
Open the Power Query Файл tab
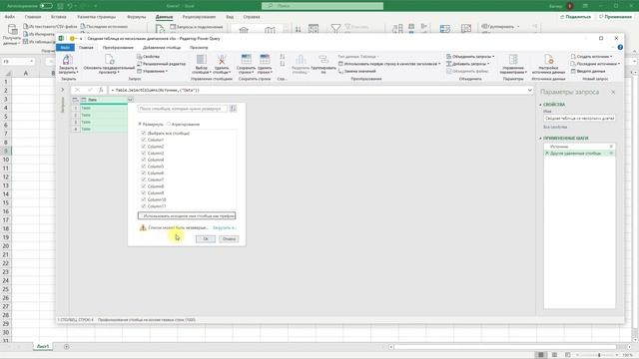(x=65, y=48)
